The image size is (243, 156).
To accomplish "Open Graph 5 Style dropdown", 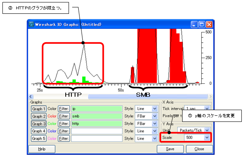I will (x=146, y=139).
